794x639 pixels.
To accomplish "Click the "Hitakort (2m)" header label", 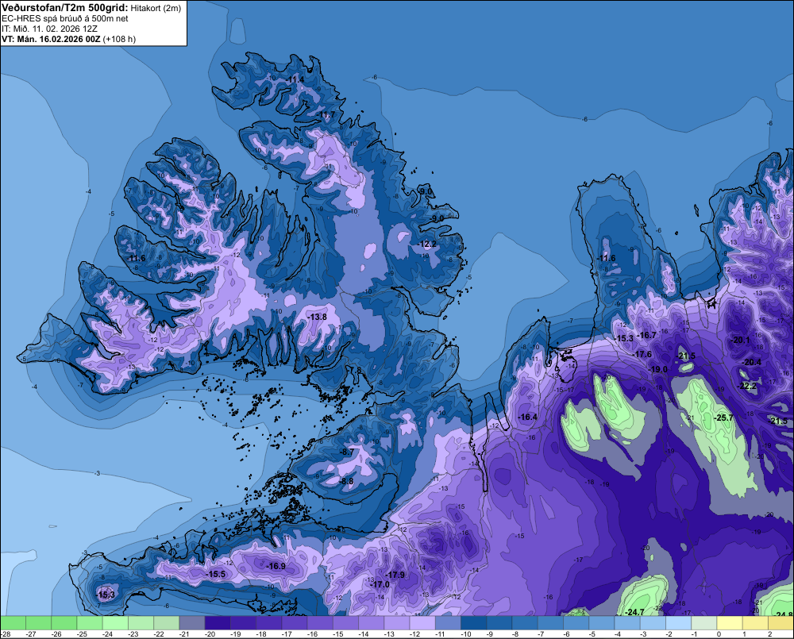I will point(156,8).
